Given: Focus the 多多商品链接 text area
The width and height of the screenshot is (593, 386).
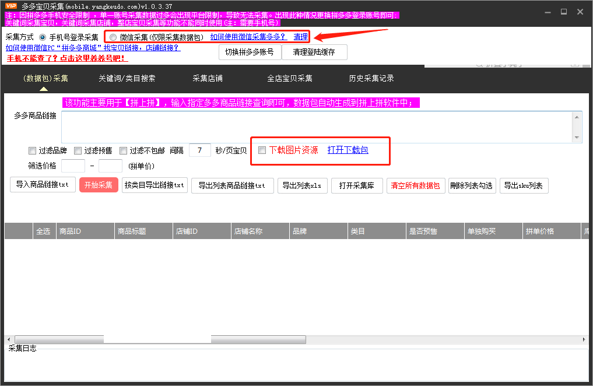Looking at the screenshot, I should 317,127.
